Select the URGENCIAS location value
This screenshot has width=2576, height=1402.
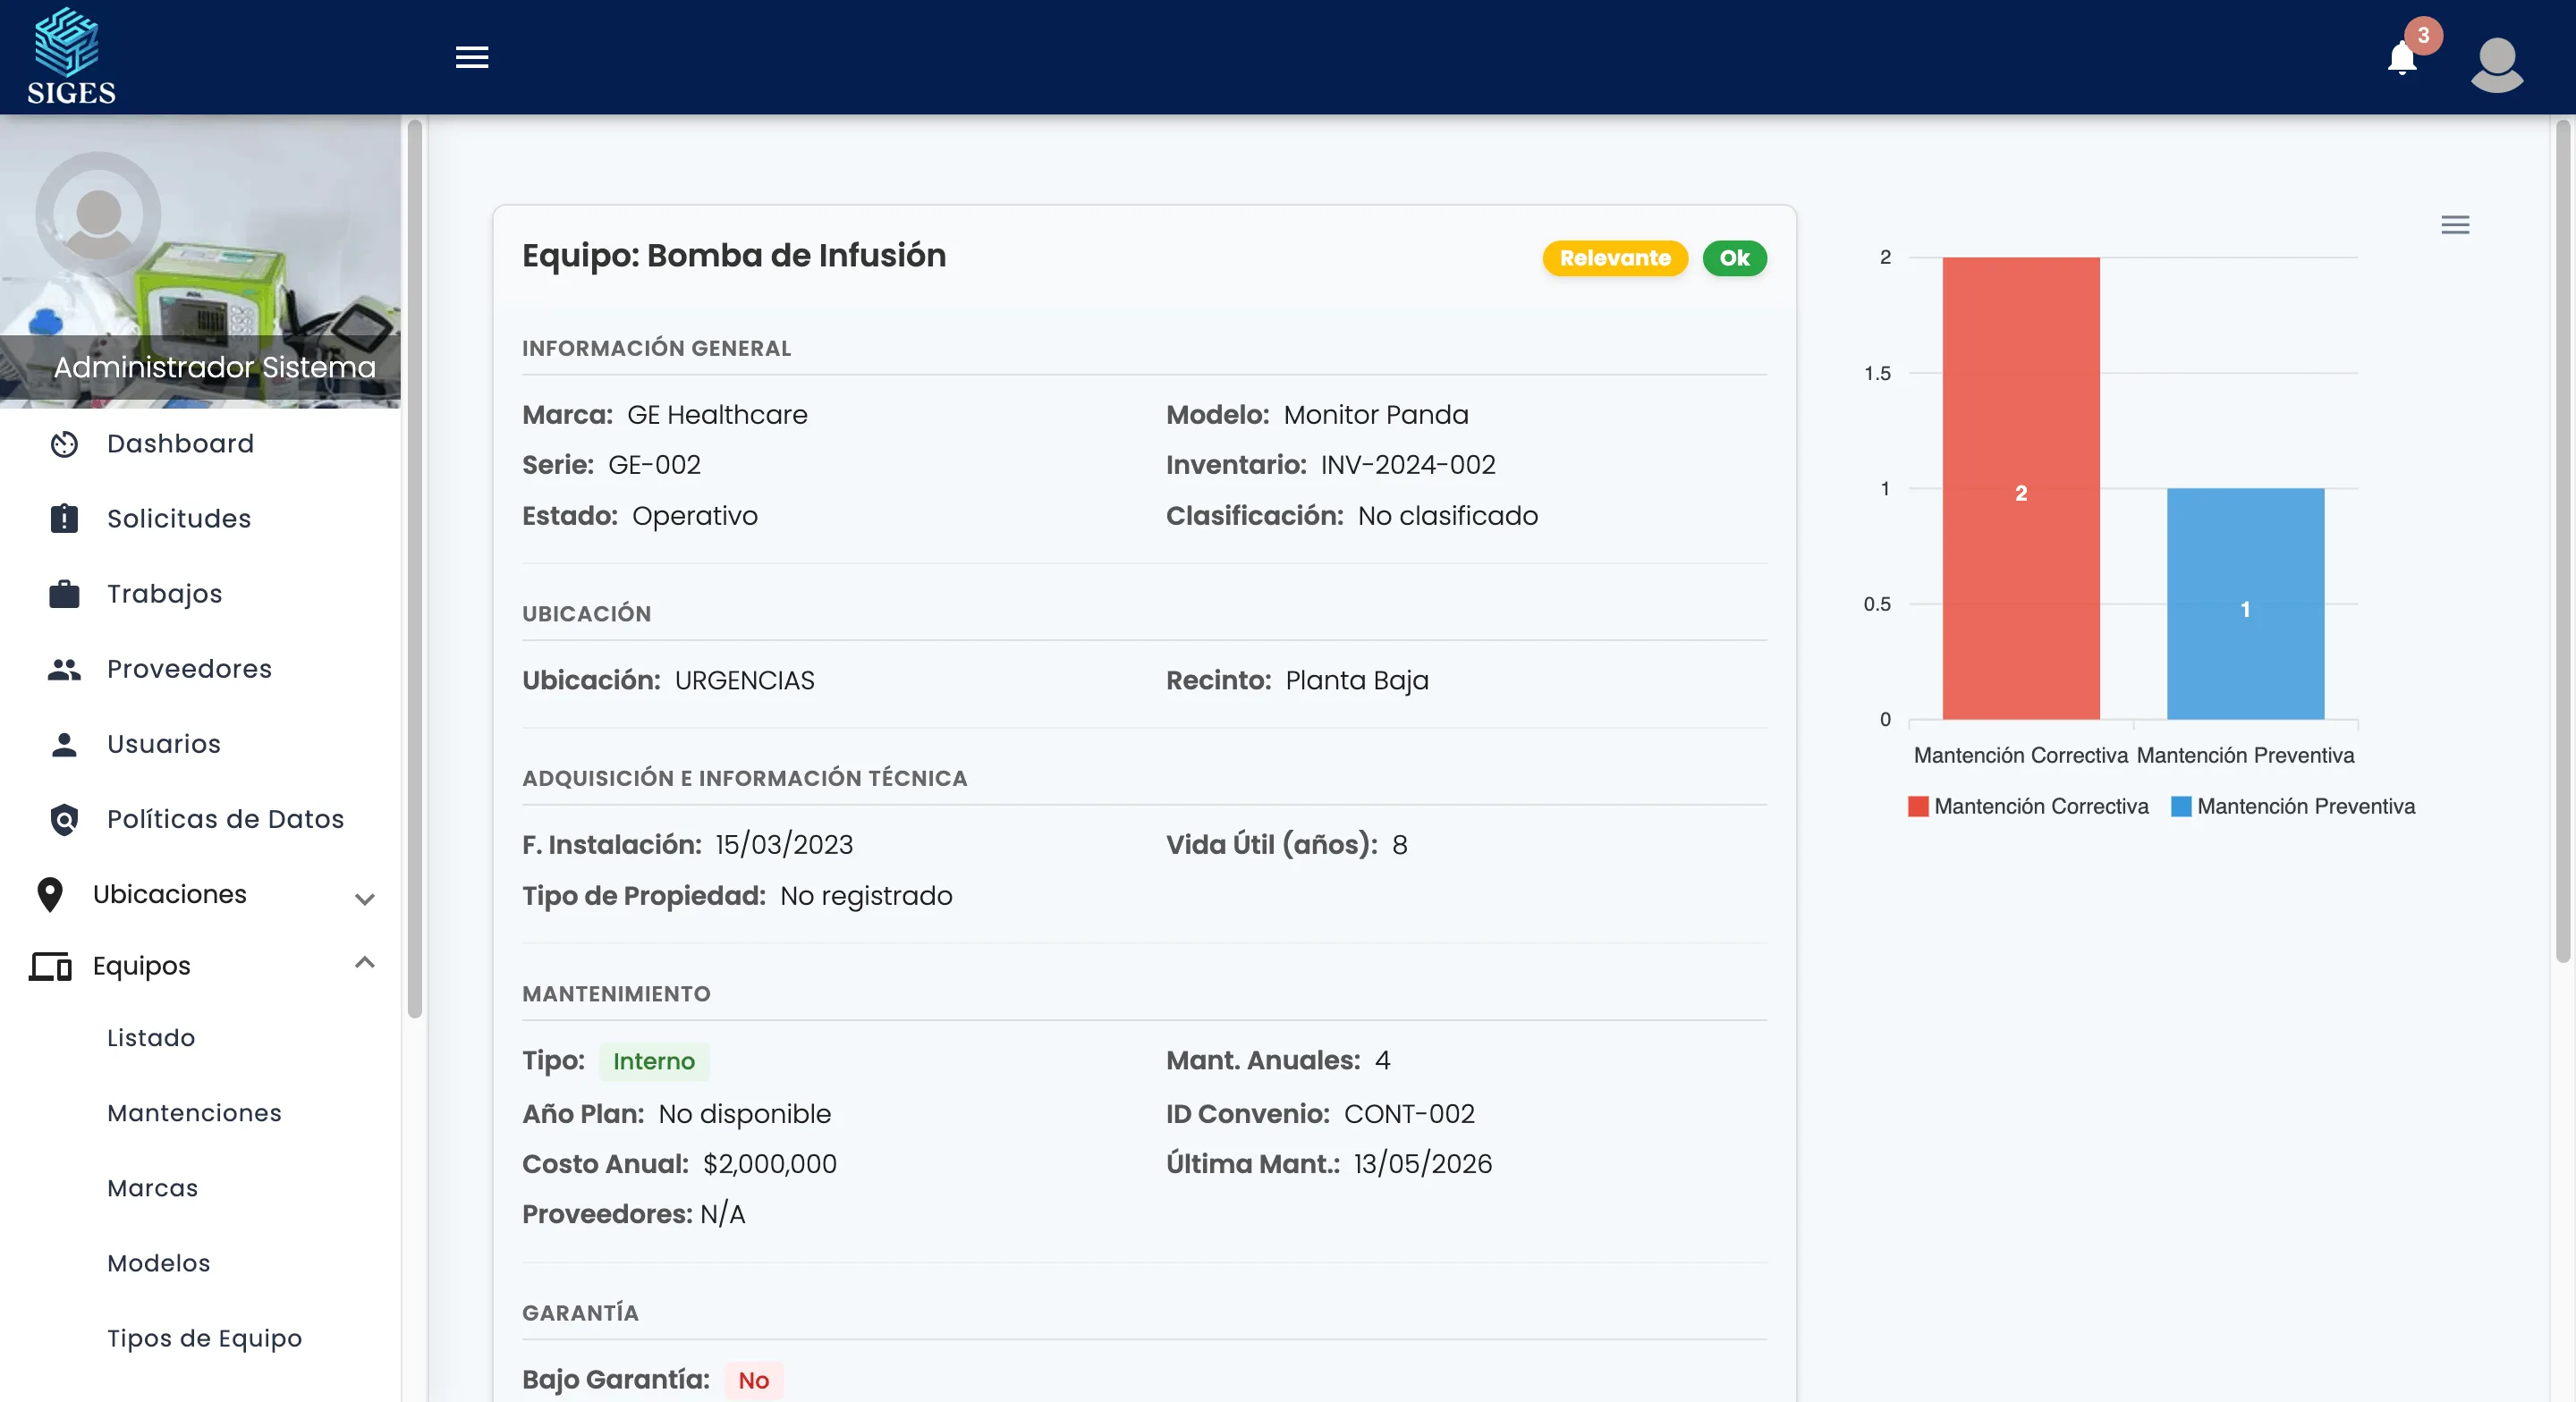(x=744, y=681)
